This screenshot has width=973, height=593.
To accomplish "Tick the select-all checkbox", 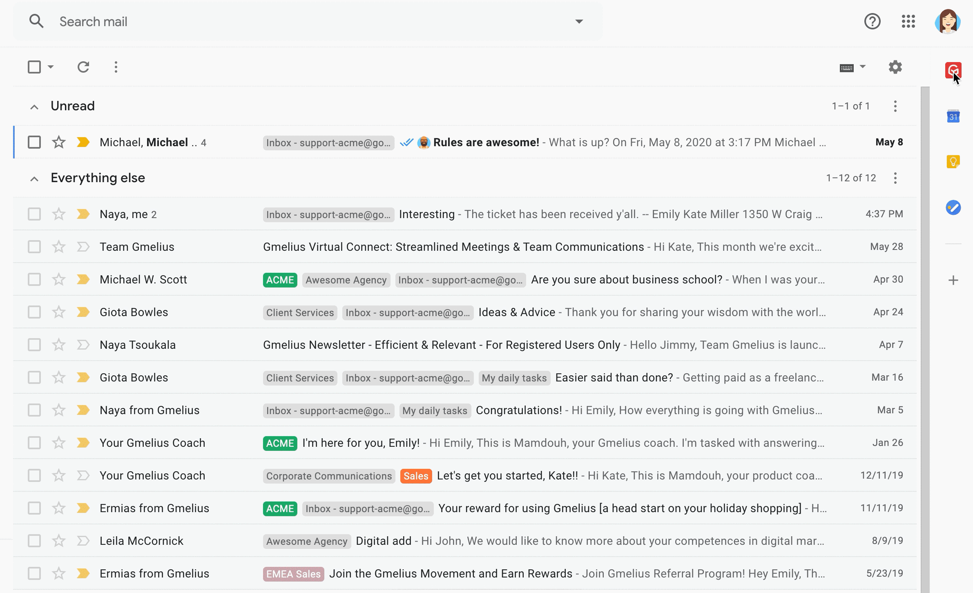I will click(x=34, y=67).
